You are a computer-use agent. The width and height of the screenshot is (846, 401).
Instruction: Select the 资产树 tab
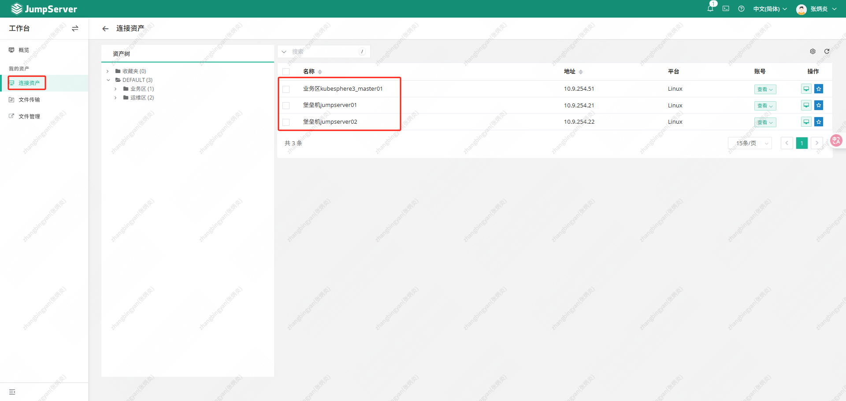pyautogui.click(x=121, y=54)
